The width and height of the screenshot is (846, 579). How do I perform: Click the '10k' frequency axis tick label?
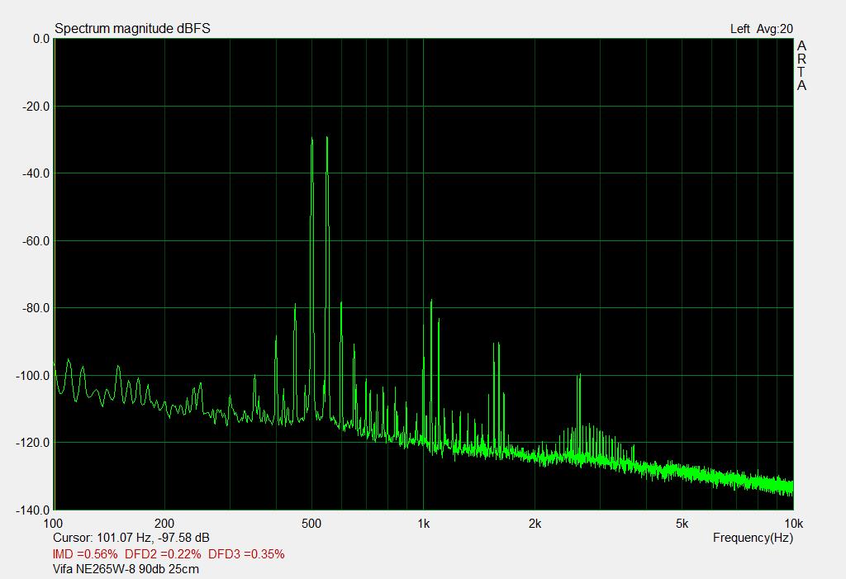click(x=793, y=523)
